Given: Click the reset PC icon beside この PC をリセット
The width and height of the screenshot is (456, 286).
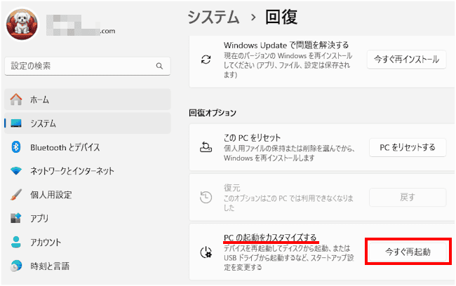Looking at the screenshot, I should 206,147.
